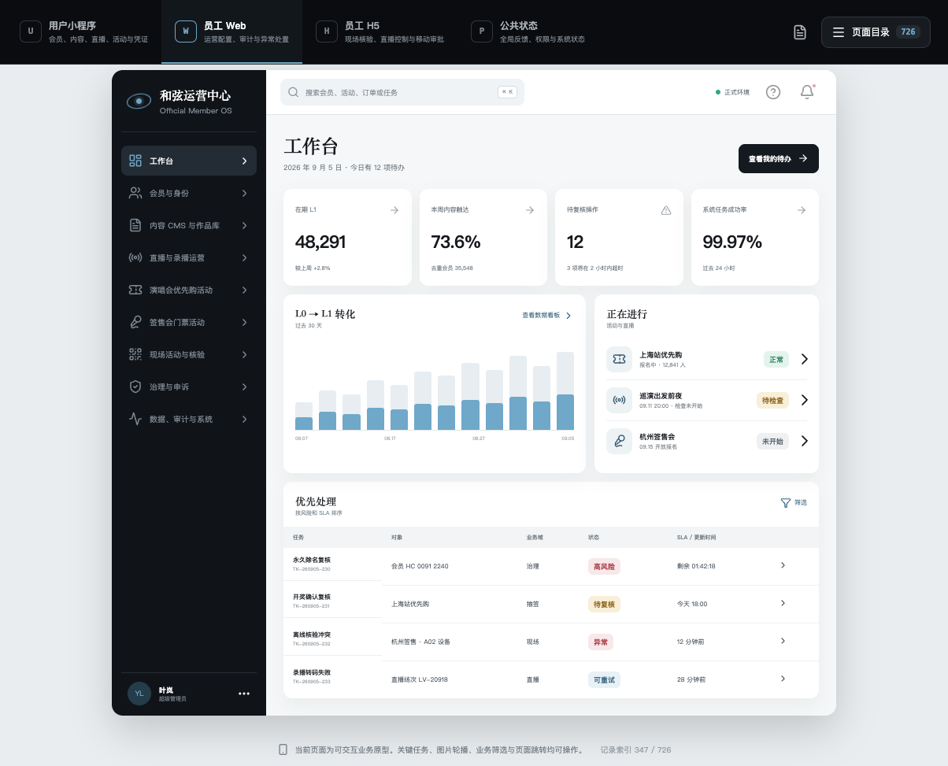Image resolution: width=948 pixels, height=766 pixels.
Task: Select 工作台 dashboard icon in sidebar
Action: coord(135,161)
